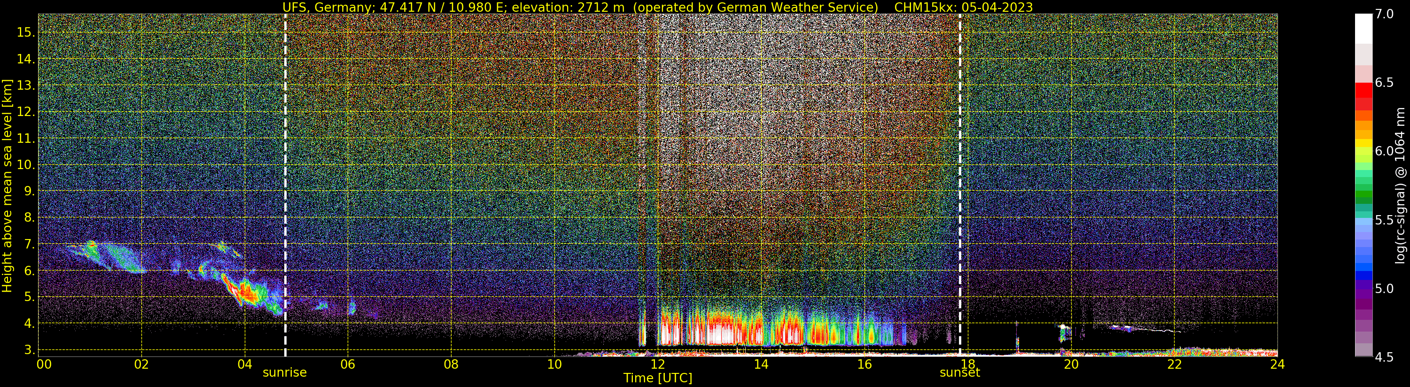1410x387 pixels.
Task: Click the "Time [UTC]" axis label
Action: click(658, 378)
